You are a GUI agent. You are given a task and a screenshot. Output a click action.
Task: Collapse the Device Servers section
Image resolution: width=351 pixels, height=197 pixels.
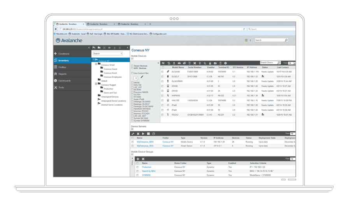[132, 129]
